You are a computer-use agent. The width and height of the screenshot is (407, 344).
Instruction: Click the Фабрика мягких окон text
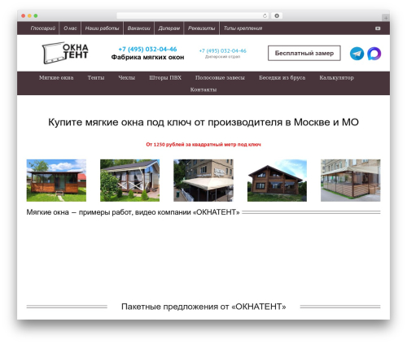(x=147, y=57)
